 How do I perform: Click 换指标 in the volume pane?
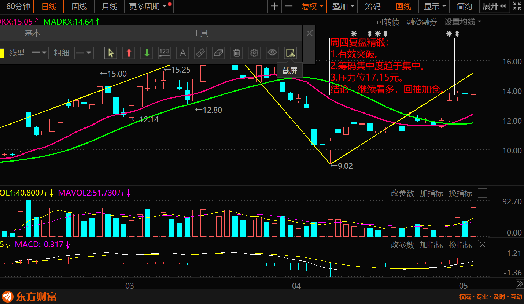460,193
